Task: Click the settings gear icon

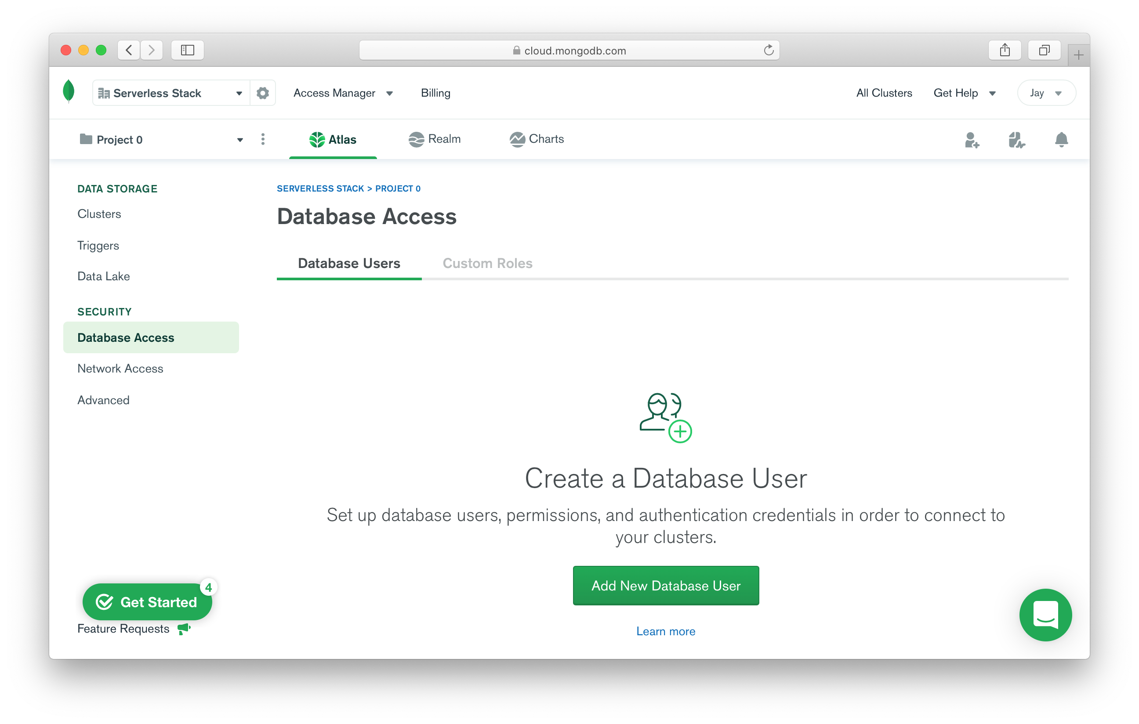Action: pyautogui.click(x=262, y=93)
